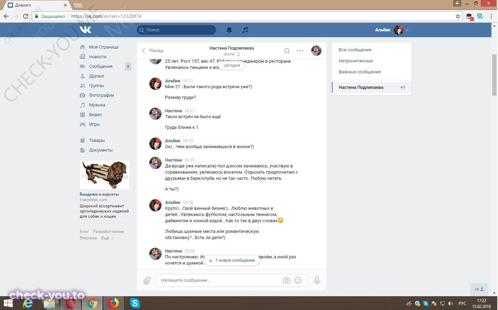Click Разработчикам footer link
Image resolution: width=498 pixels, height=310 pixels.
tap(108, 231)
